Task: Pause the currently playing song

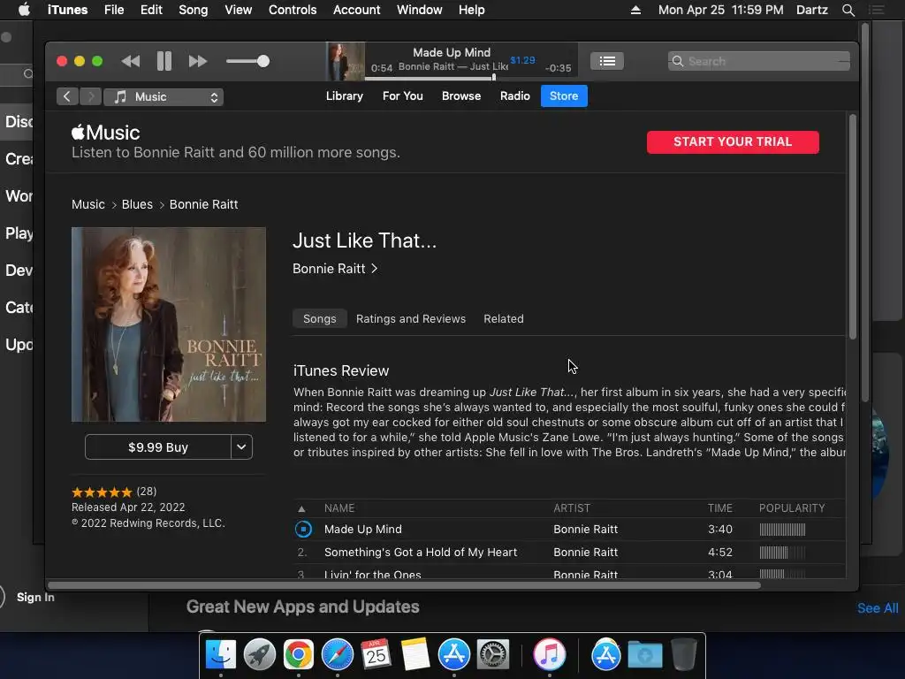Action: coord(164,61)
